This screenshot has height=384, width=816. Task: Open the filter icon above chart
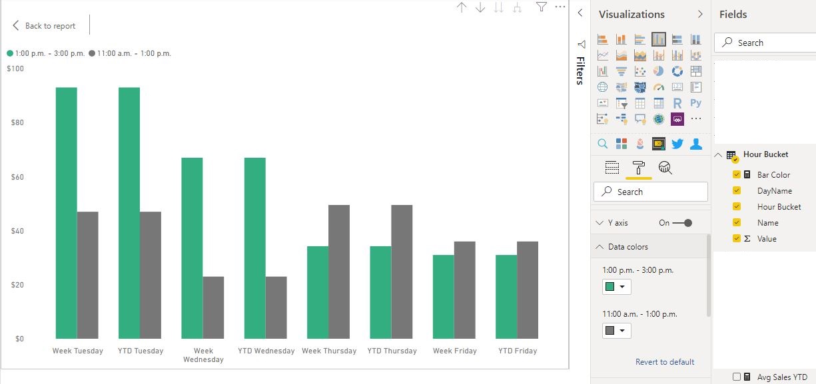(x=542, y=7)
